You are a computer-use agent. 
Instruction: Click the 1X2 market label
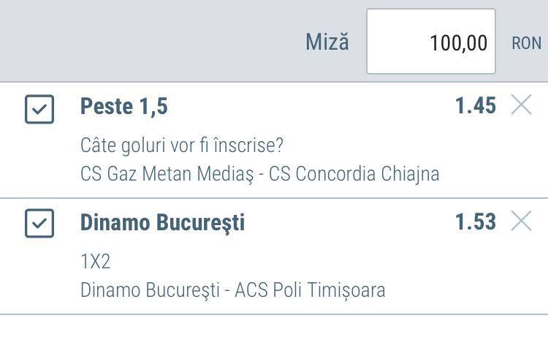(x=96, y=262)
